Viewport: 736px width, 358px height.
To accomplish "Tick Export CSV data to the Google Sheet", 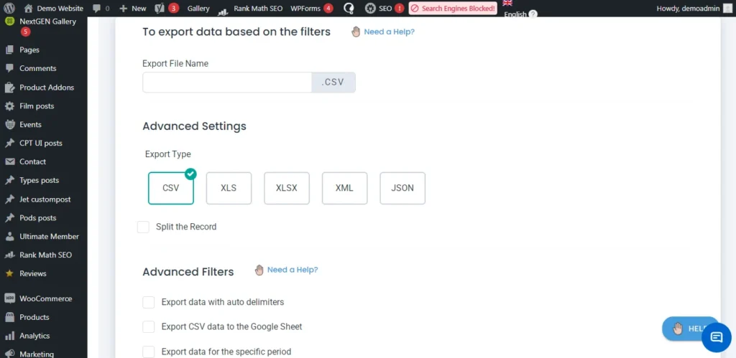I will [x=149, y=326].
